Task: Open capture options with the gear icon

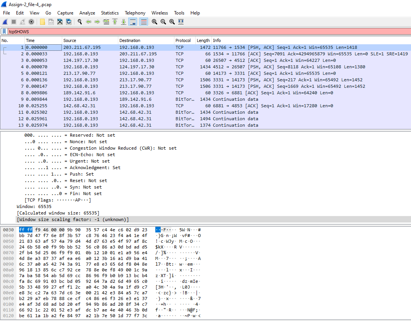Action: pos(32,22)
